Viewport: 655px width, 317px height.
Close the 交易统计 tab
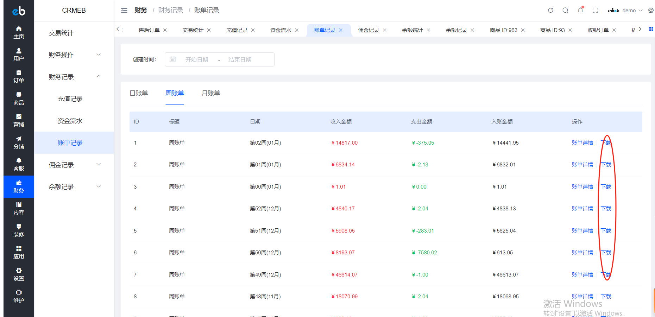pyautogui.click(x=209, y=30)
